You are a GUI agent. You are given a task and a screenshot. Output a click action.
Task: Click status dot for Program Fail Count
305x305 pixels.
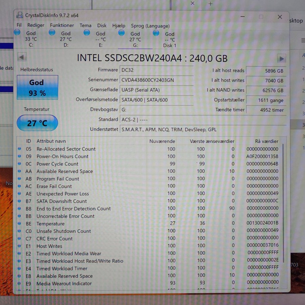[19, 179]
